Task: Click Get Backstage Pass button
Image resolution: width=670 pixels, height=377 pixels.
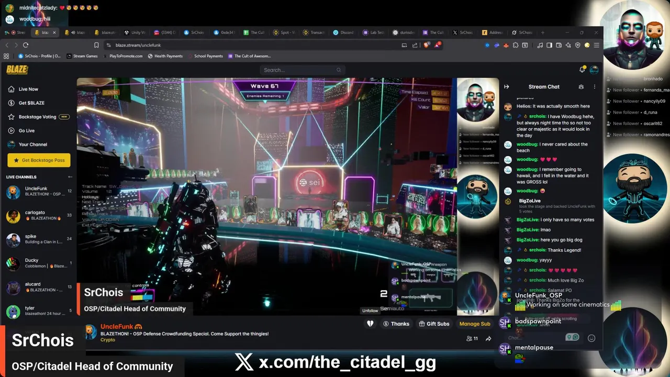Action: 39,160
